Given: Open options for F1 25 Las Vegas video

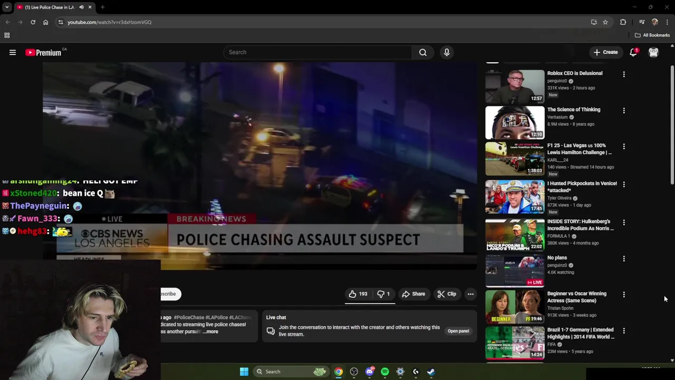Looking at the screenshot, I should coord(624,147).
